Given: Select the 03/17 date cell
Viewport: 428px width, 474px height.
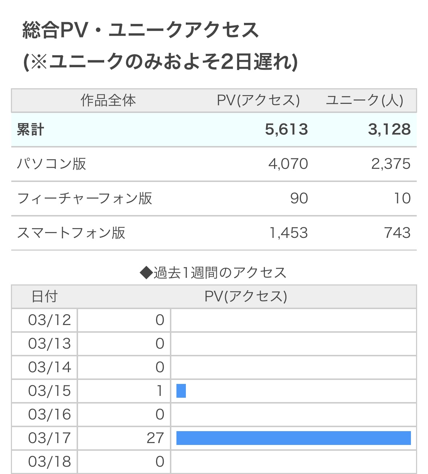Looking at the screenshot, I should click(49, 438).
